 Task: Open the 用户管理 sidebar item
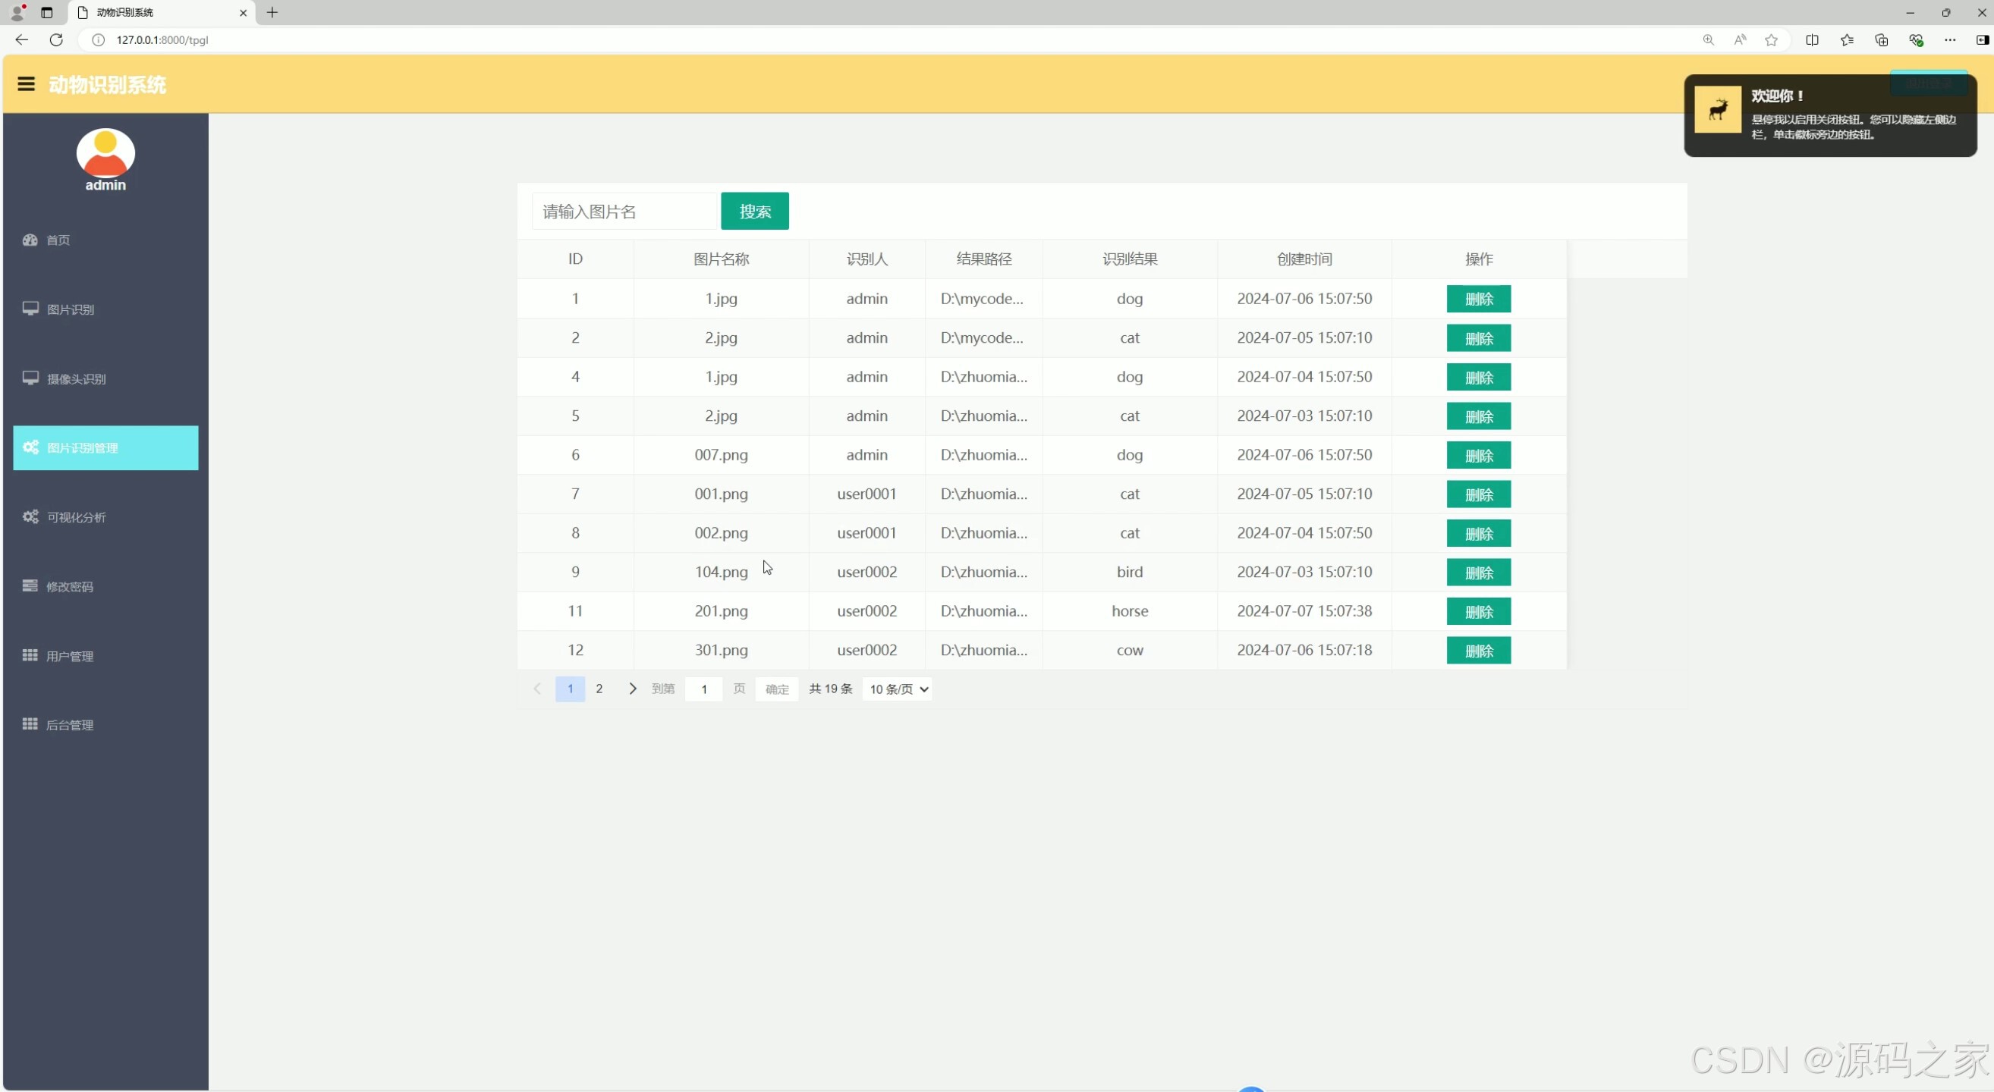pyautogui.click(x=70, y=656)
